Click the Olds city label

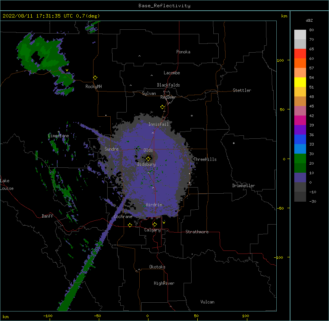pyautogui.click(x=148, y=150)
